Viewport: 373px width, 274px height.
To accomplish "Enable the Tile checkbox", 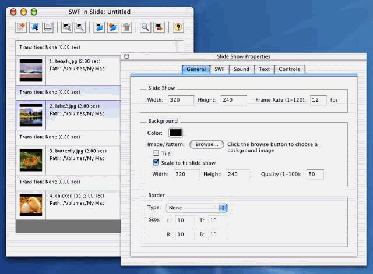I will pos(156,153).
